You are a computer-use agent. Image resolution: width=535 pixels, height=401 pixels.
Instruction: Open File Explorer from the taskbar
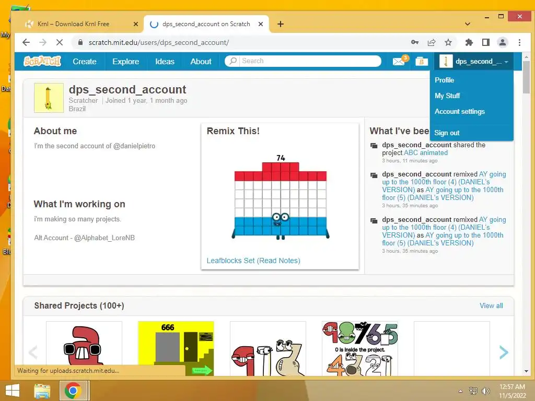click(x=42, y=391)
